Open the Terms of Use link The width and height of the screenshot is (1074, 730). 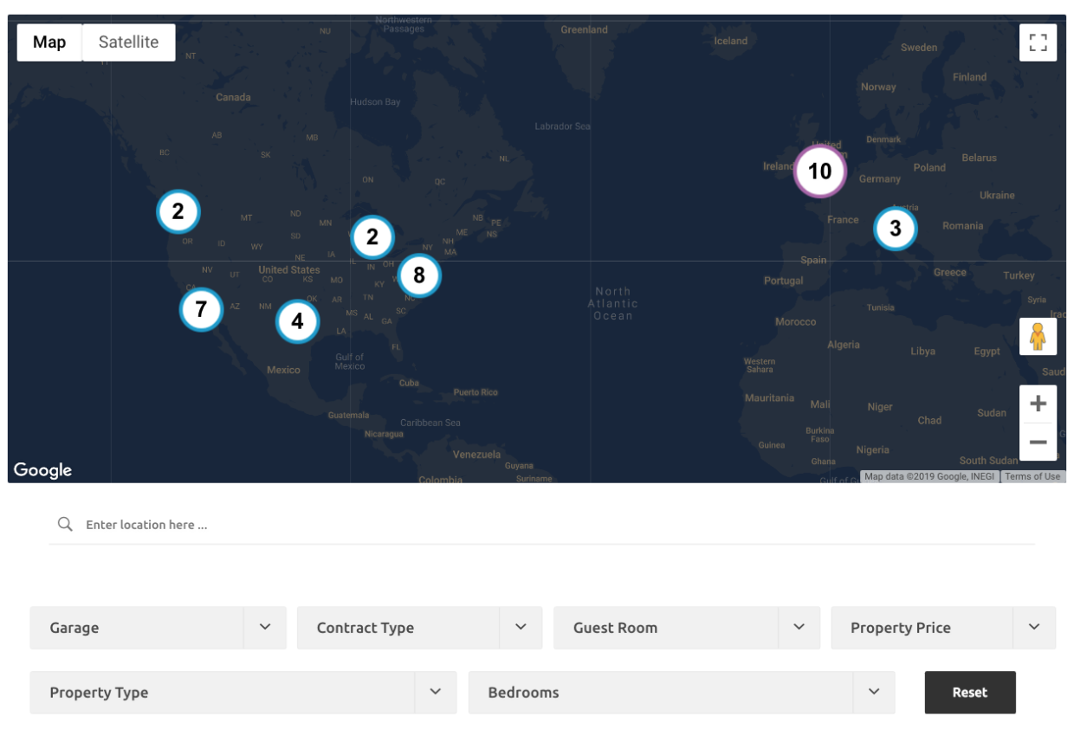point(1032,476)
